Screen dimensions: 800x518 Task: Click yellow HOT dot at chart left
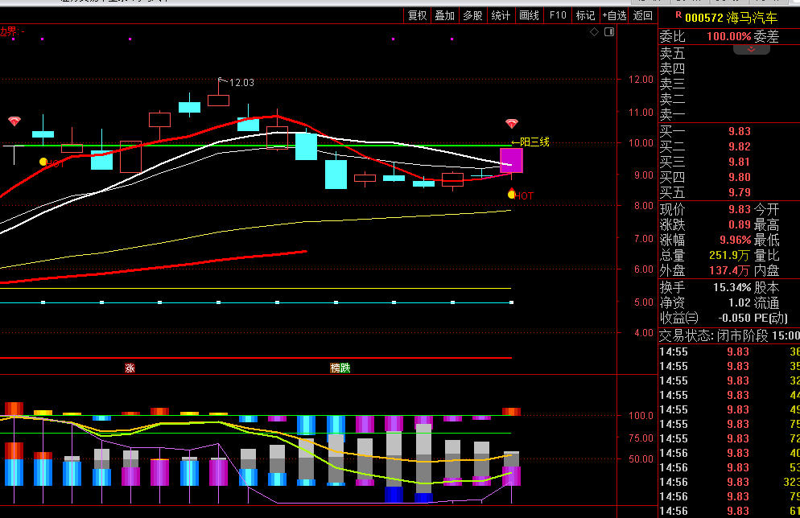tap(43, 162)
